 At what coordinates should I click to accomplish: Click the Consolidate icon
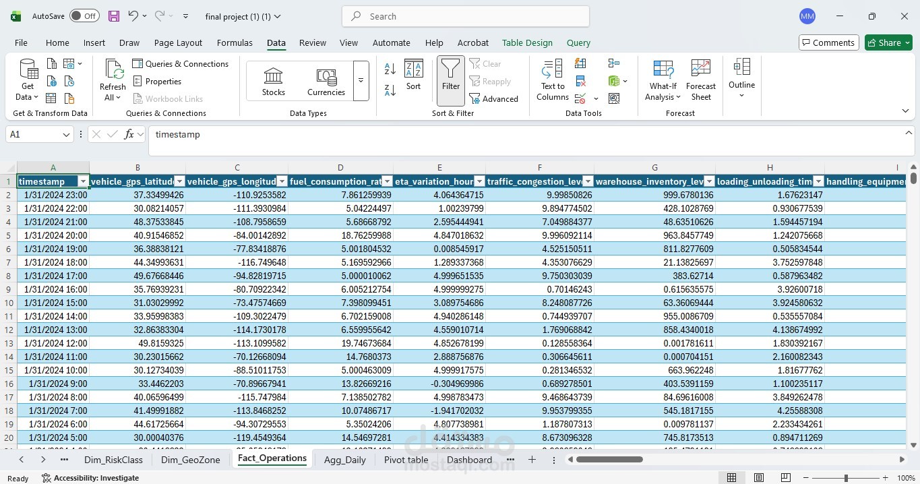point(613,63)
